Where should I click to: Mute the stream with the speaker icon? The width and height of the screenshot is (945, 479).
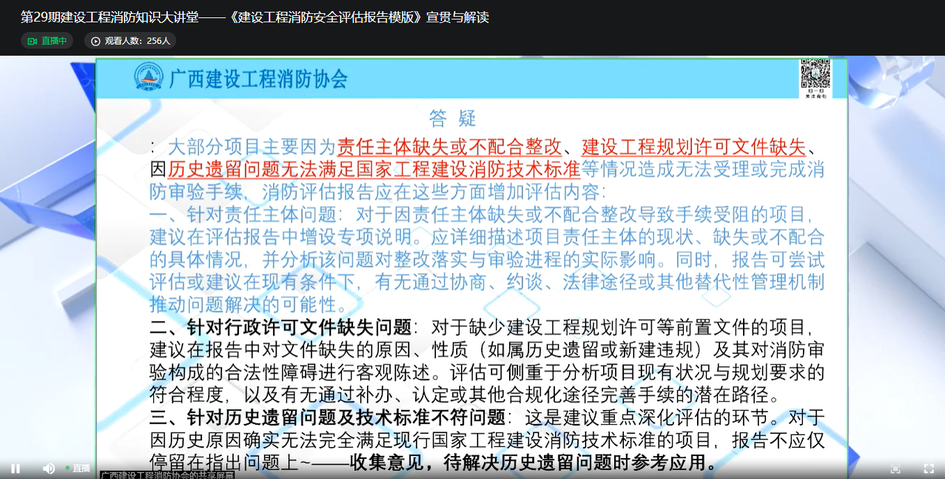(x=49, y=469)
